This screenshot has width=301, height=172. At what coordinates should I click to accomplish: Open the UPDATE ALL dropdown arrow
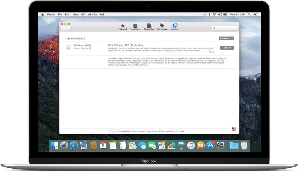click(233, 38)
